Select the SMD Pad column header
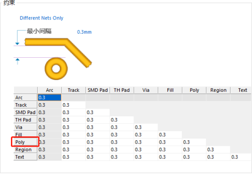This screenshot has width=252, height=174. 98,90
